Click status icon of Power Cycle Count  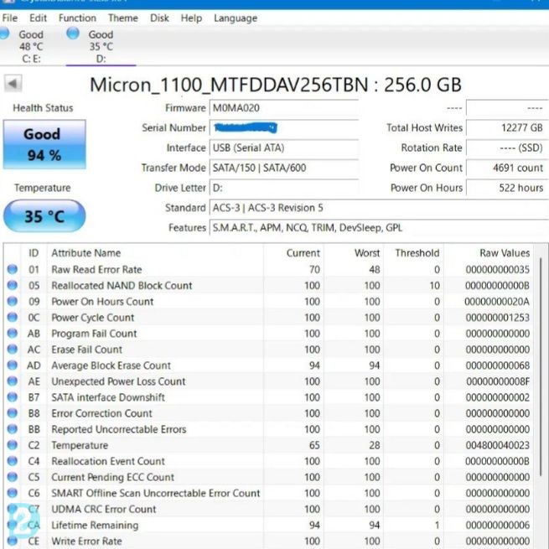pos(13,317)
